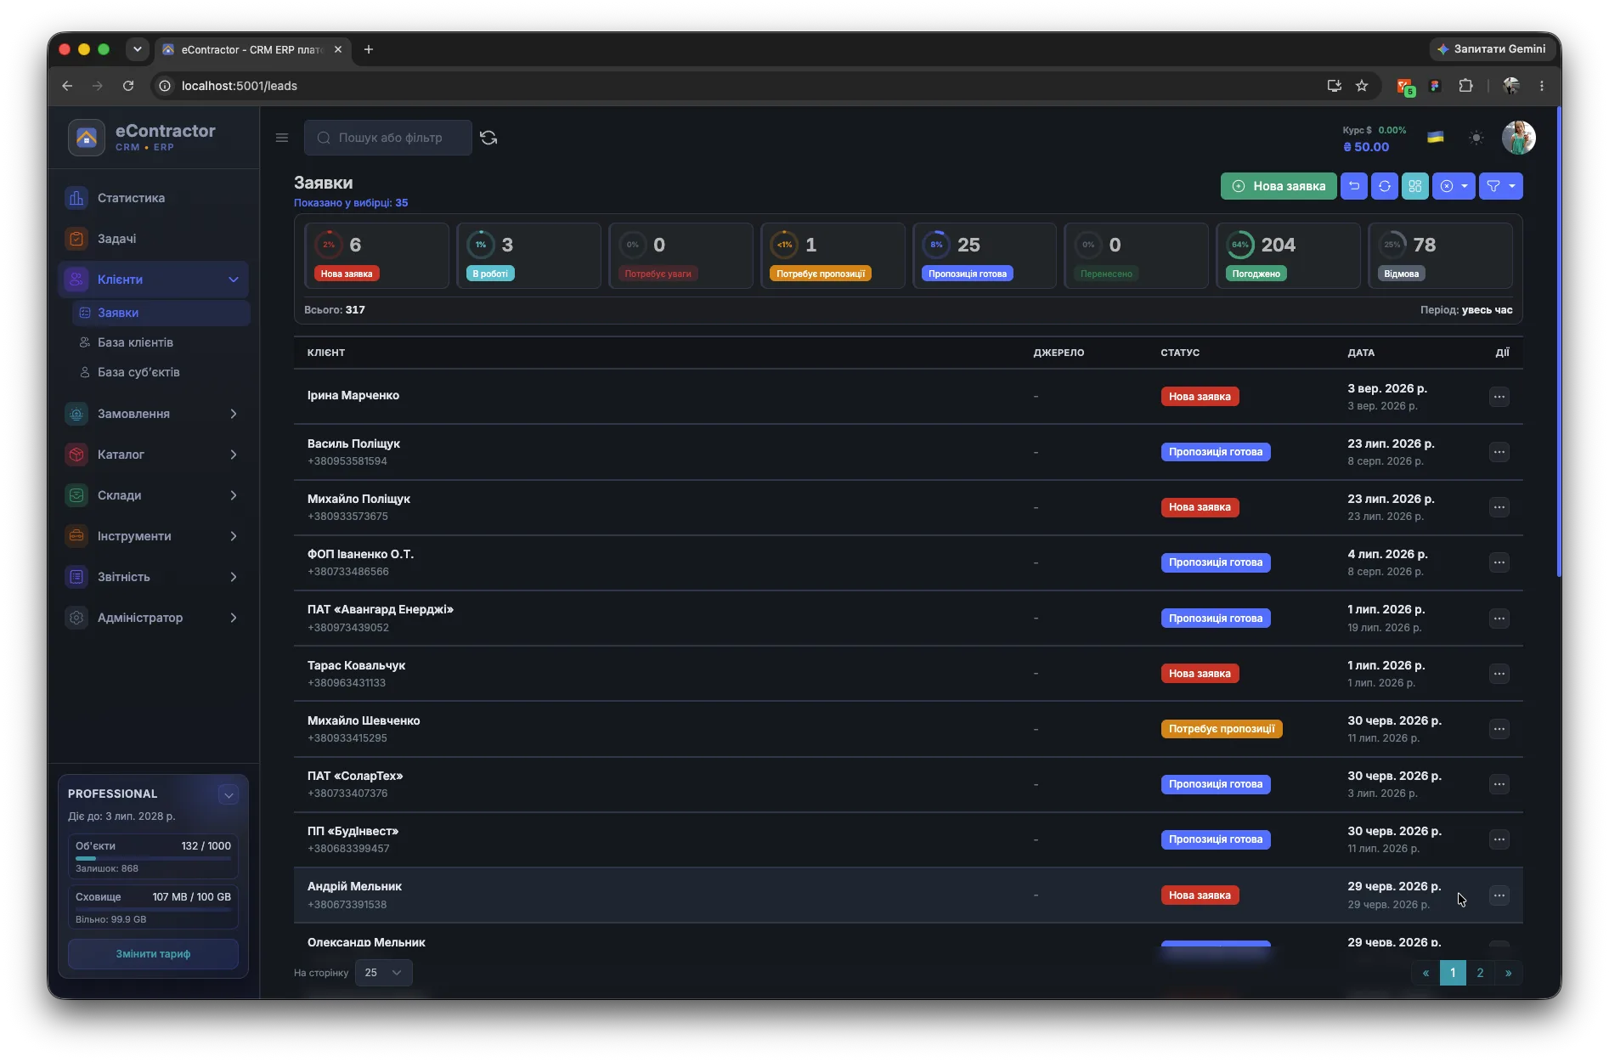Open the База суб'єктів submenu item
This screenshot has width=1609, height=1062.
pos(161,372)
